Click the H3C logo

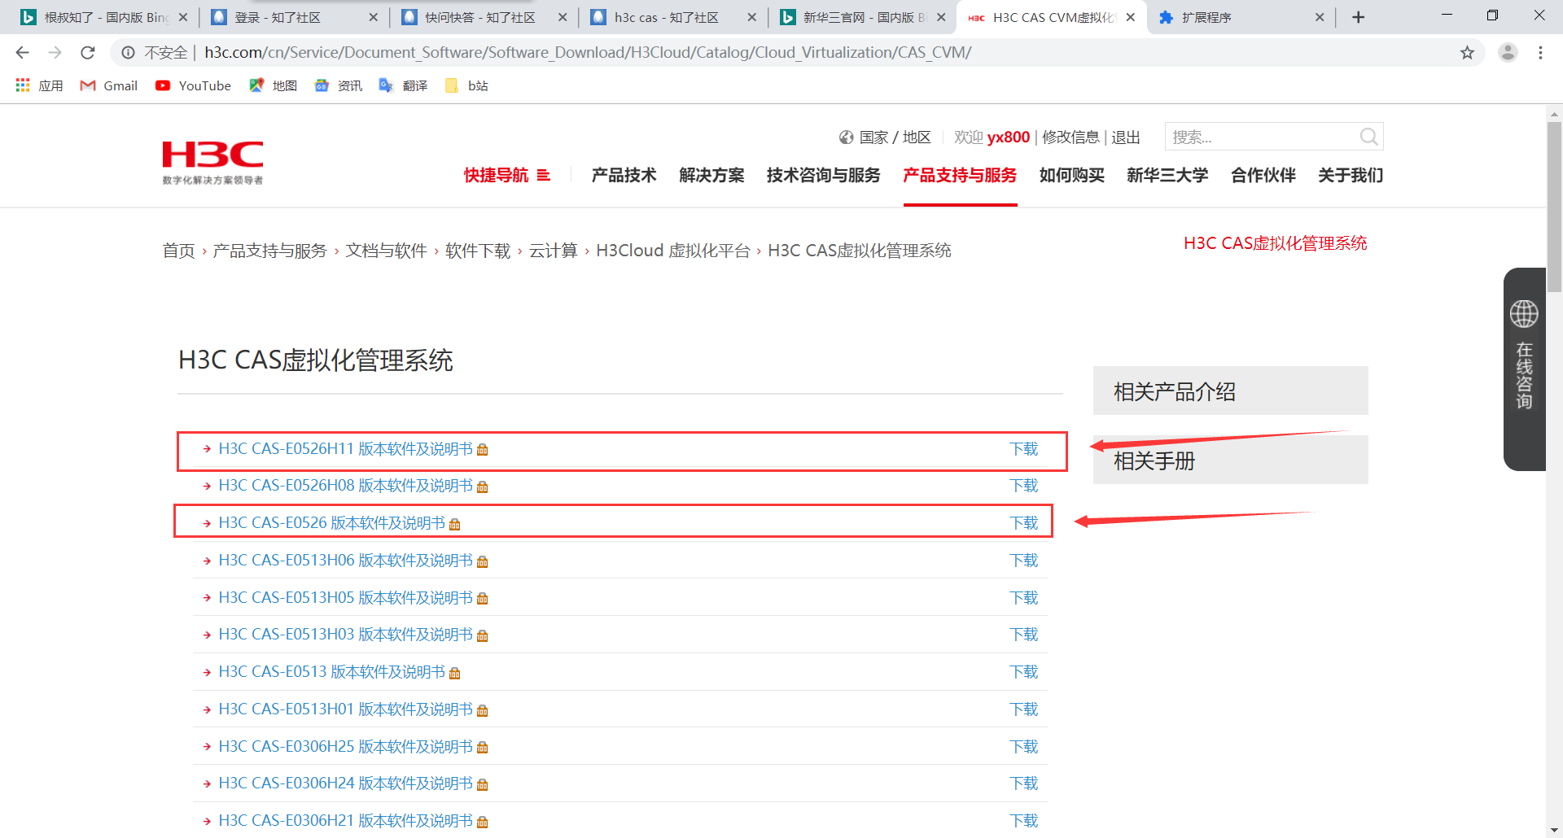tap(212, 162)
